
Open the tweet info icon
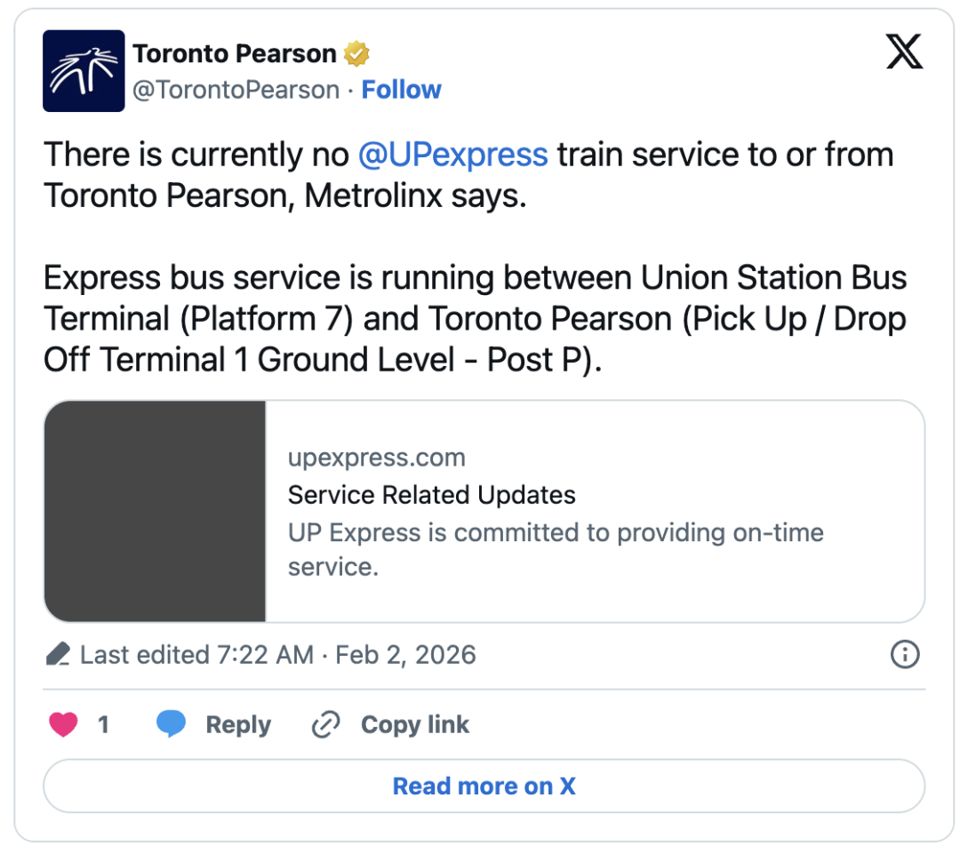(904, 655)
